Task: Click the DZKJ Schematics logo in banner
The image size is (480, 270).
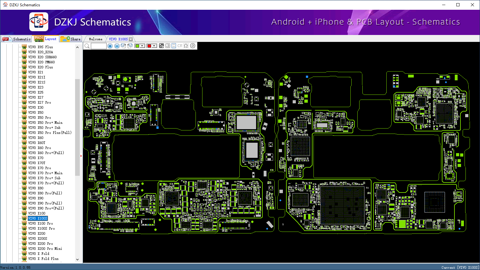Action: 39,22
